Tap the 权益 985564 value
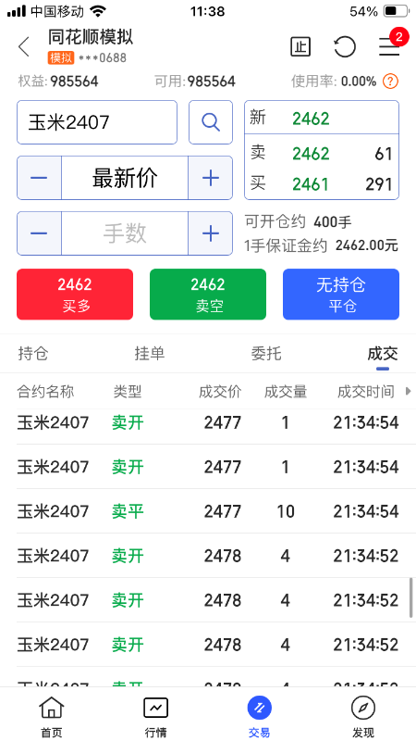The image size is (416, 741). click(75, 82)
